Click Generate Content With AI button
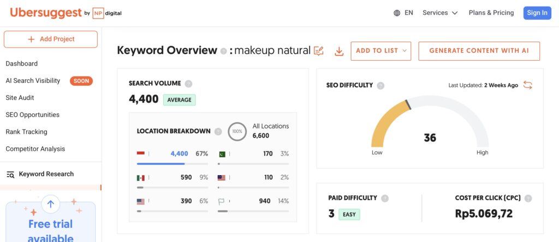This screenshot has width=559, height=242. tap(479, 51)
